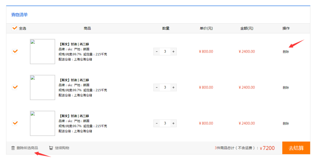Click 品牌：skc 产地：韩国 in the third row

point(74,121)
